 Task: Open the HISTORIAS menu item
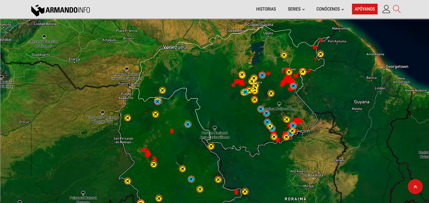tap(266, 9)
